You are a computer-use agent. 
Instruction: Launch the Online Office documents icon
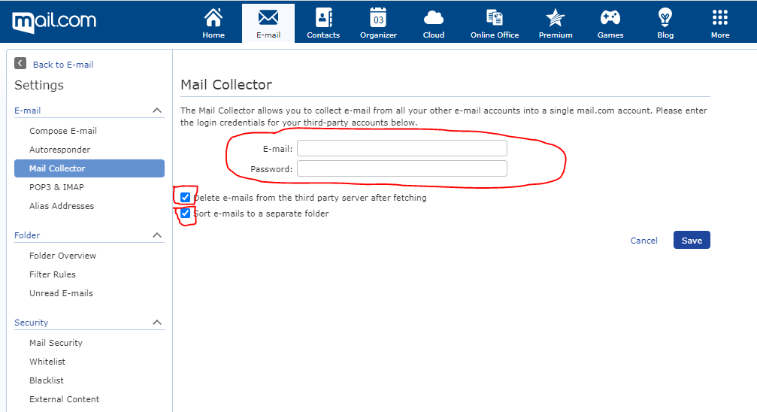tap(495, 18)
